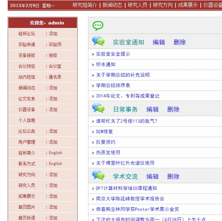Click English next to 硅所简介

[x=56, y=153]
